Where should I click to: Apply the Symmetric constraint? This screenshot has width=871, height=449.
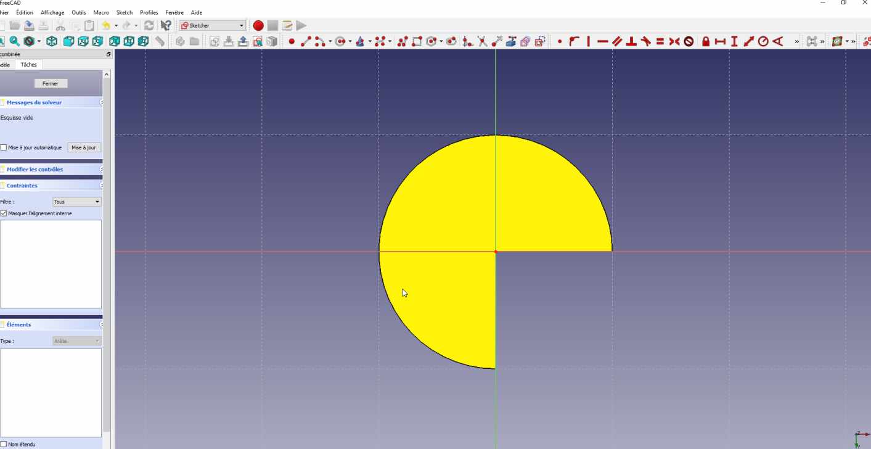point(674,41)
